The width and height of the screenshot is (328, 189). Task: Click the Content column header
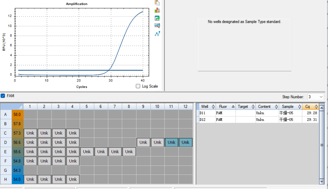click(267, 106)
